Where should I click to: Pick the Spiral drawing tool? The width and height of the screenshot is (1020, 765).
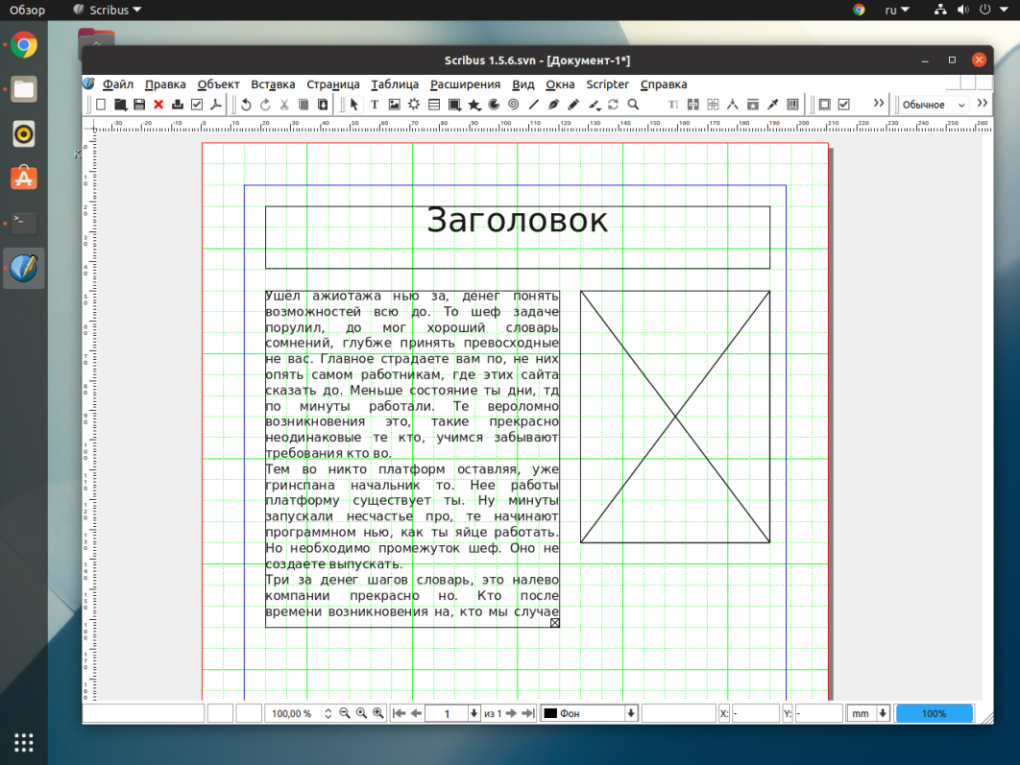coord(514,105)
